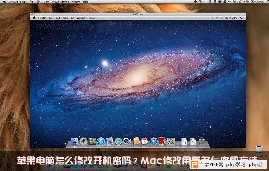Click Spotlight magnifier in Lion guest menu bar
Image resolution: width=269 pixels, height=171 pixels.
(241, 18)
